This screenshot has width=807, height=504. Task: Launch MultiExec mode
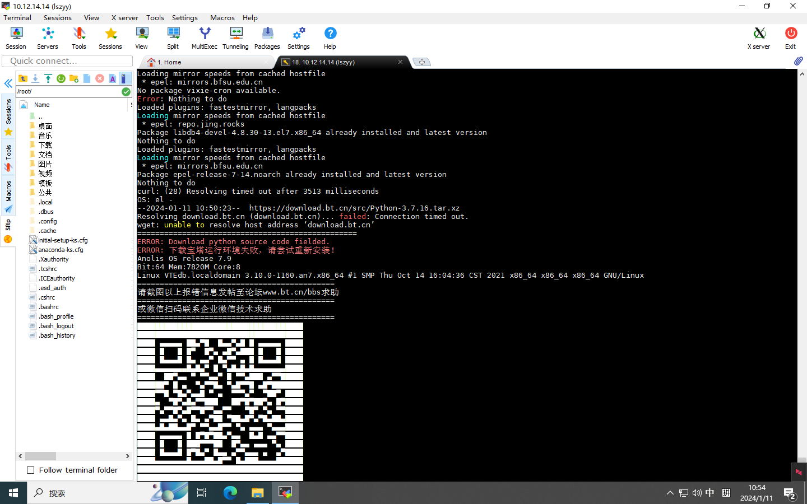tap(205, 39)
